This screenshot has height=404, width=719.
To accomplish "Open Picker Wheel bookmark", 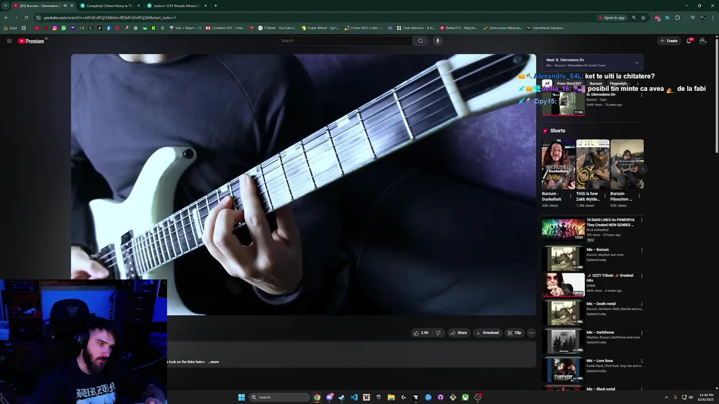I will [320, 28].
